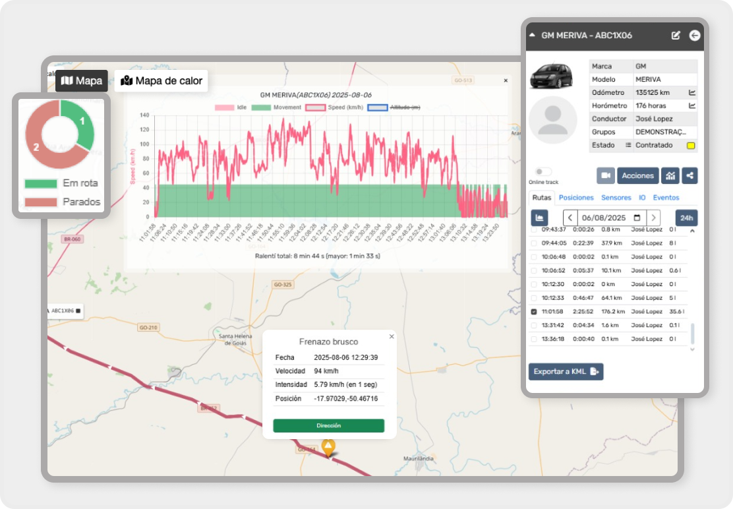This screenshot has width=733, height=509.
Task: Click the ABC1X06 vehicle label on the map
Action: pyautogui.click(x=65, y=311)
